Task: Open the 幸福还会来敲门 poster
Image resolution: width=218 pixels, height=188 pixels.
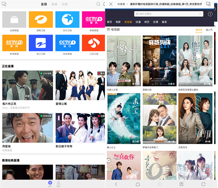Action: (x=160, y=119)
